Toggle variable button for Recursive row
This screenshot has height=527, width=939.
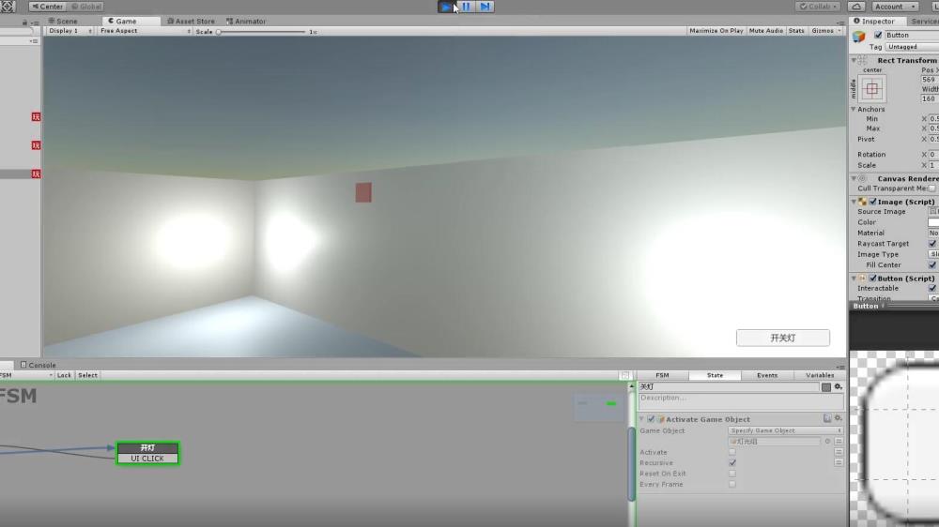tap(839, 463)
